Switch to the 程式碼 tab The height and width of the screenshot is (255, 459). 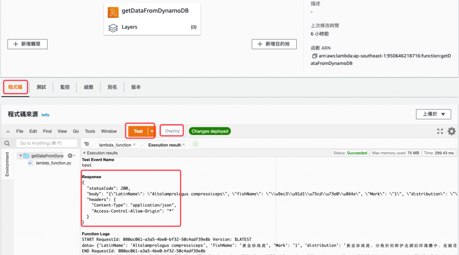pyautogui.click(x=15, y=87)
